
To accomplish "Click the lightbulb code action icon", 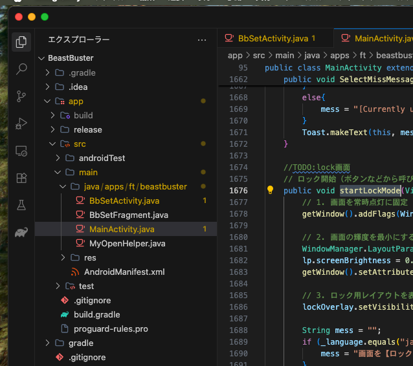I will pyautogui.click(x=270, y=190).
